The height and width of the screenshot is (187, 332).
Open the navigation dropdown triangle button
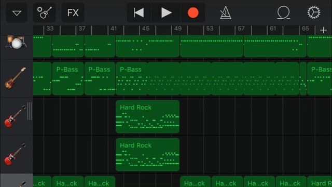(x=17, y=12)
